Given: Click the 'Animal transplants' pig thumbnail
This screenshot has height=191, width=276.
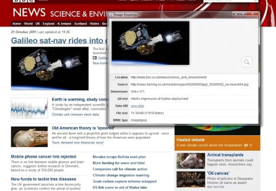Looking at the screenshot, I should 190,161.
